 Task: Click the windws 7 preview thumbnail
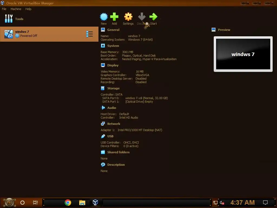coord(243,54)
